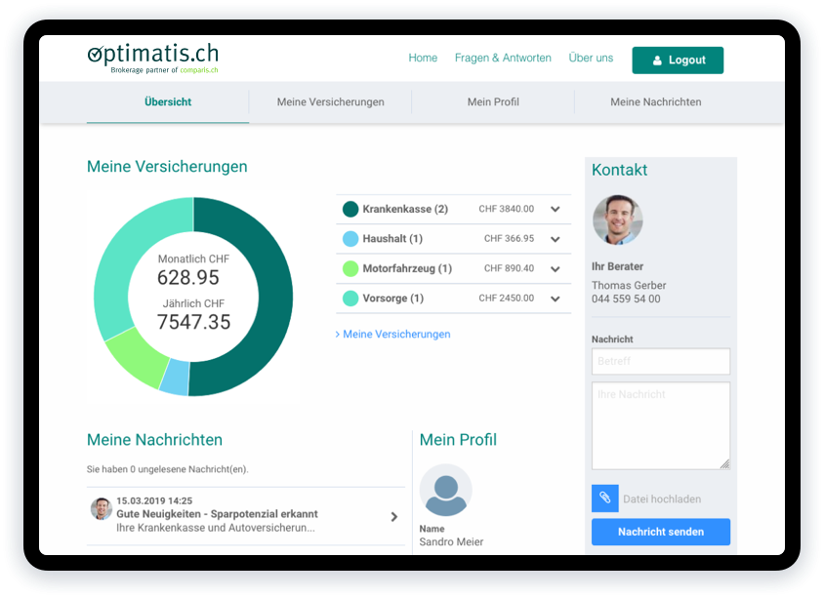Click the sender photo in the message row
The height and width of the screenshot is (598, 824).
point(102,508)
